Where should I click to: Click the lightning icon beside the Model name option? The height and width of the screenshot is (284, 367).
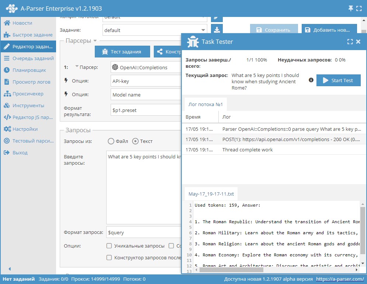point(66,94)
